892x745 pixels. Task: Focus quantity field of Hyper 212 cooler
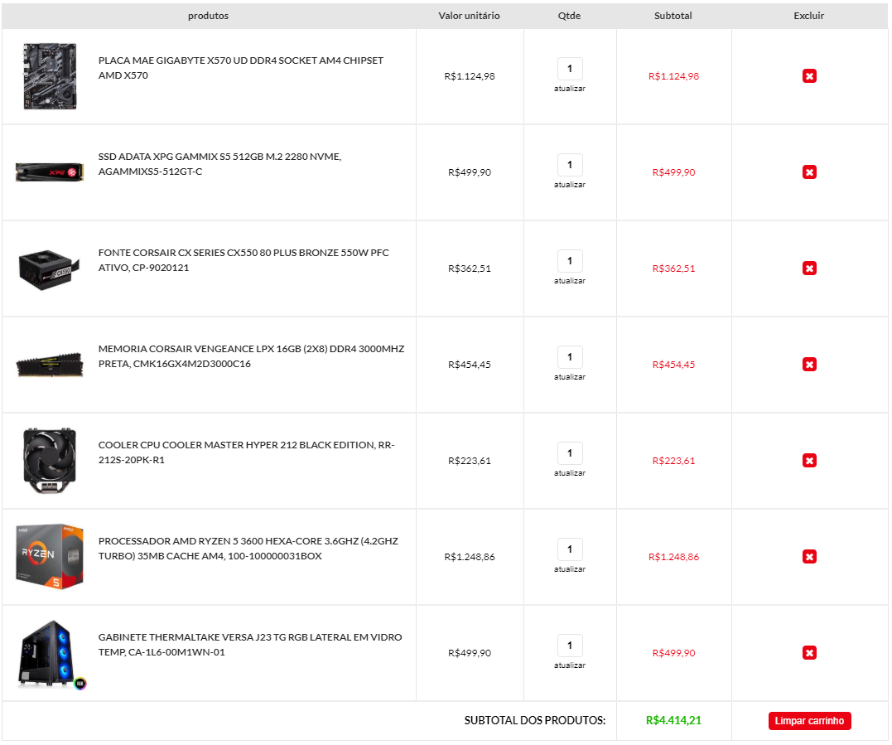pyautogui.click(x=570, y=453)
